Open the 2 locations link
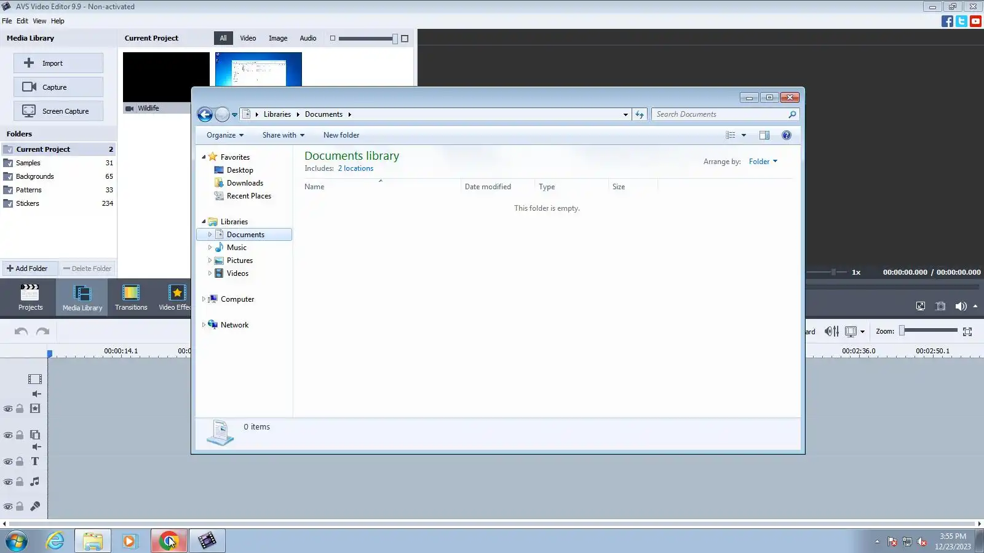Screen dimensions: 984x553 pyautogui.click(x=355, y=168)
